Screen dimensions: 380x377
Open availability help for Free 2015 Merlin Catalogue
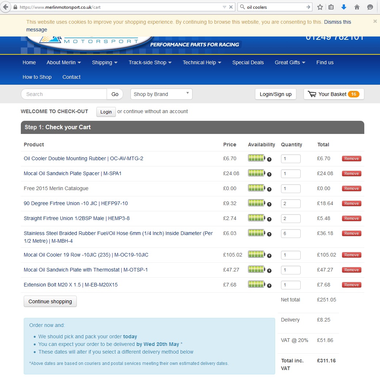coord(269,189)
